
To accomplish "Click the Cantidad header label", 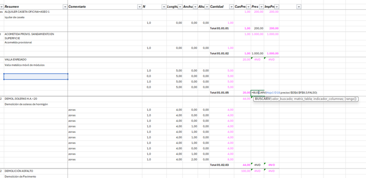I will pos(217,7).
